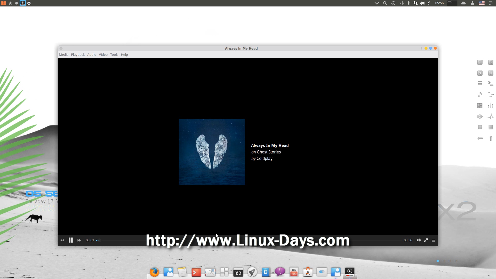Open the X2 icon in the dock

pyautogui.click(x=238, y=272)
